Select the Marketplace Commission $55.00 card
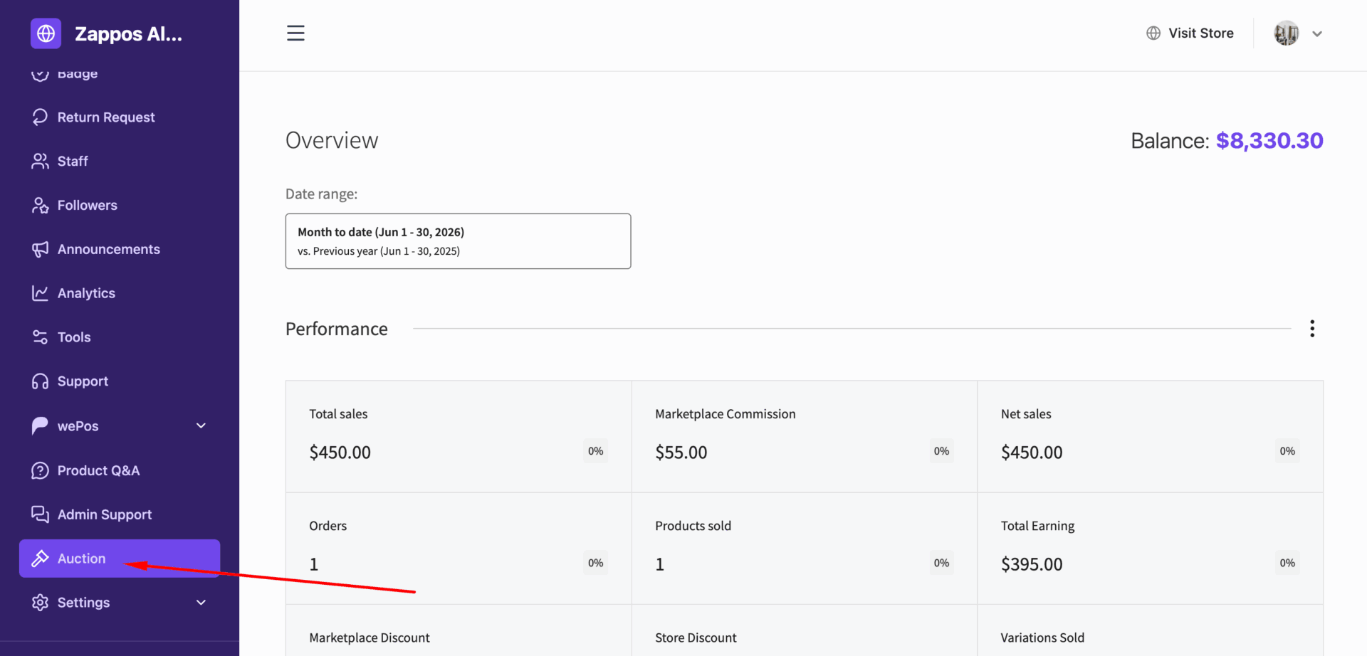The width and height of the screenshot is (1367, 656). [x=805, y=436]
